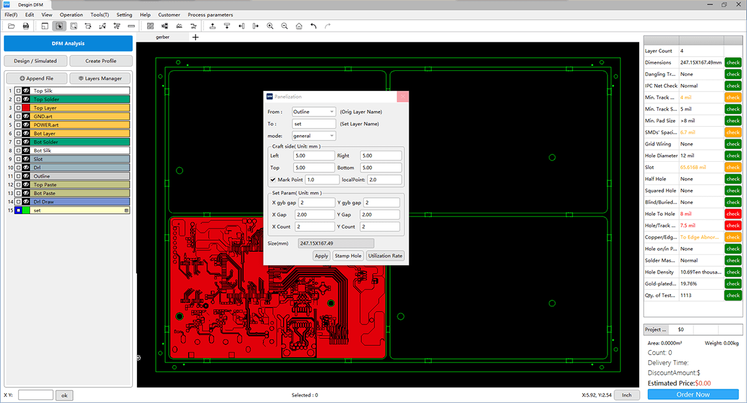The image size is (747, 403).
Task: Tick the Top Silk layer checkbox
Action: [x=18, y=91]
